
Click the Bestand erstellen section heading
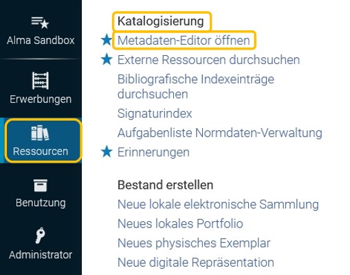[x=165, y=185]
